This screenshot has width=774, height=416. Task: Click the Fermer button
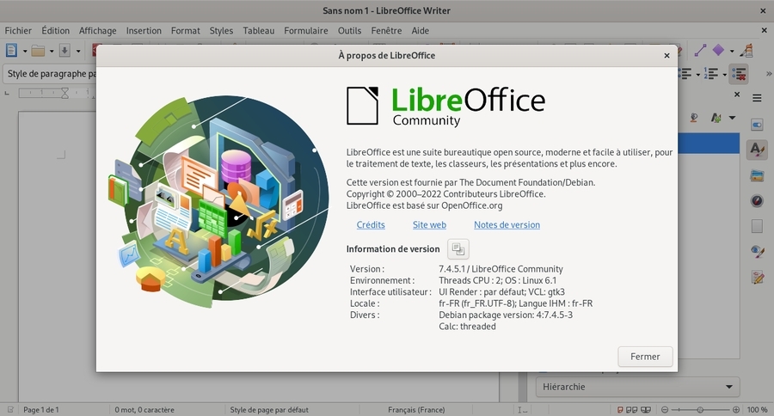click(x=645, y=357)
